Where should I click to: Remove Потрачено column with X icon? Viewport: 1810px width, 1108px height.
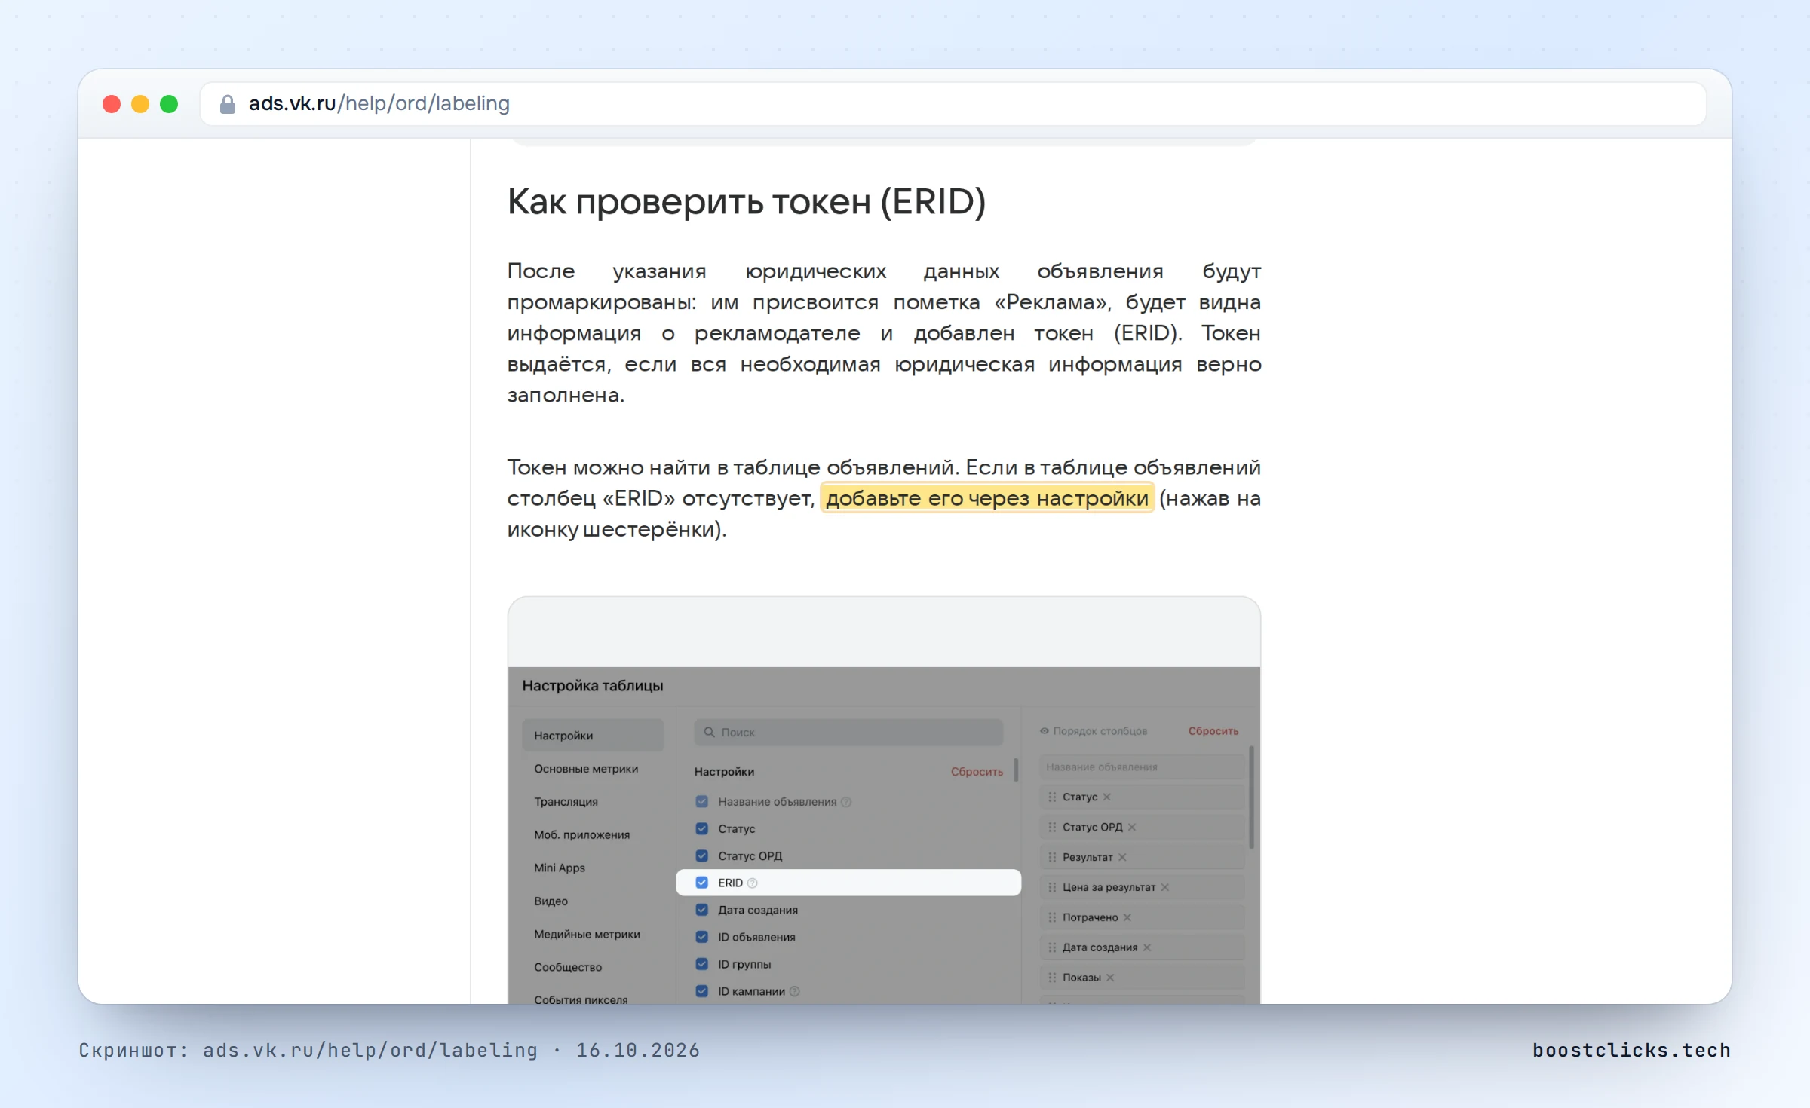pyautogui.click(x=1127, y=917)
